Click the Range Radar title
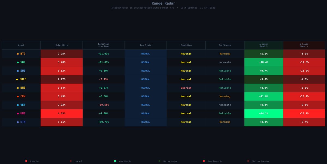Screen dimensions: 327x164 tap(163, 4)
